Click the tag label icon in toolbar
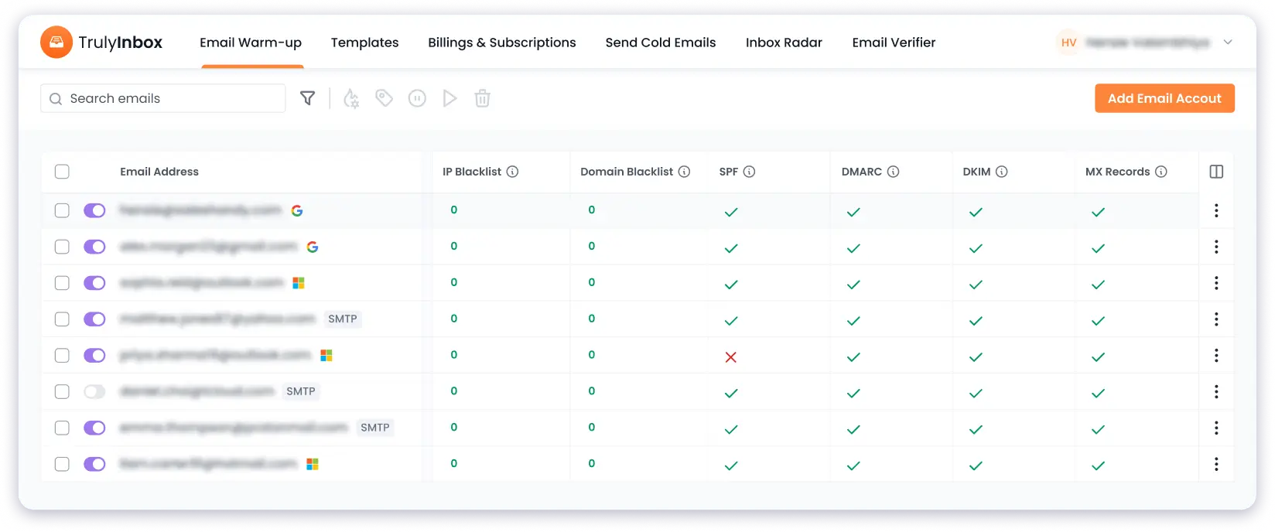Viewport: 1275px width, 532px height. tap(385, 98)
